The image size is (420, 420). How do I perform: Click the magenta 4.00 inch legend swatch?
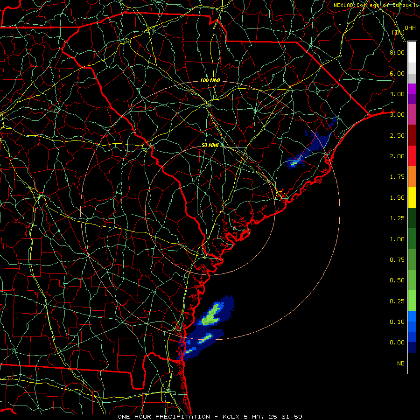coord(412,89)
